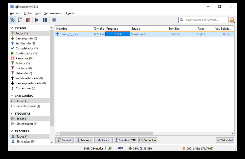This screenshot has height=159, width=245.
Task: Filter by Pausados (0)
Action: tap(30, 58)
